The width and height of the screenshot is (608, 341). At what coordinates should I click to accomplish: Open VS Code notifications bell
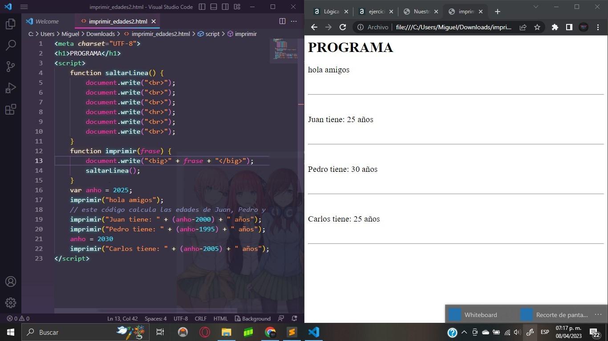point(294,318)
